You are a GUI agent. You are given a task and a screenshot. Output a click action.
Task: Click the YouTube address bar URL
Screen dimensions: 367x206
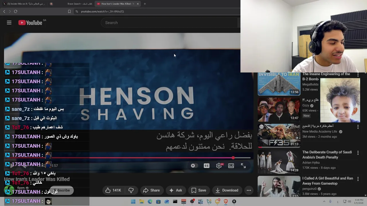(x=102, y=11)
